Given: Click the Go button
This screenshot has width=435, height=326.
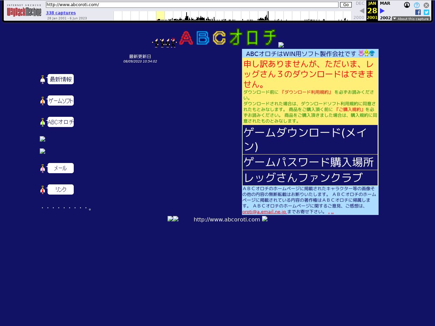Looking at the screenshot, I should (x=346, y=5).
